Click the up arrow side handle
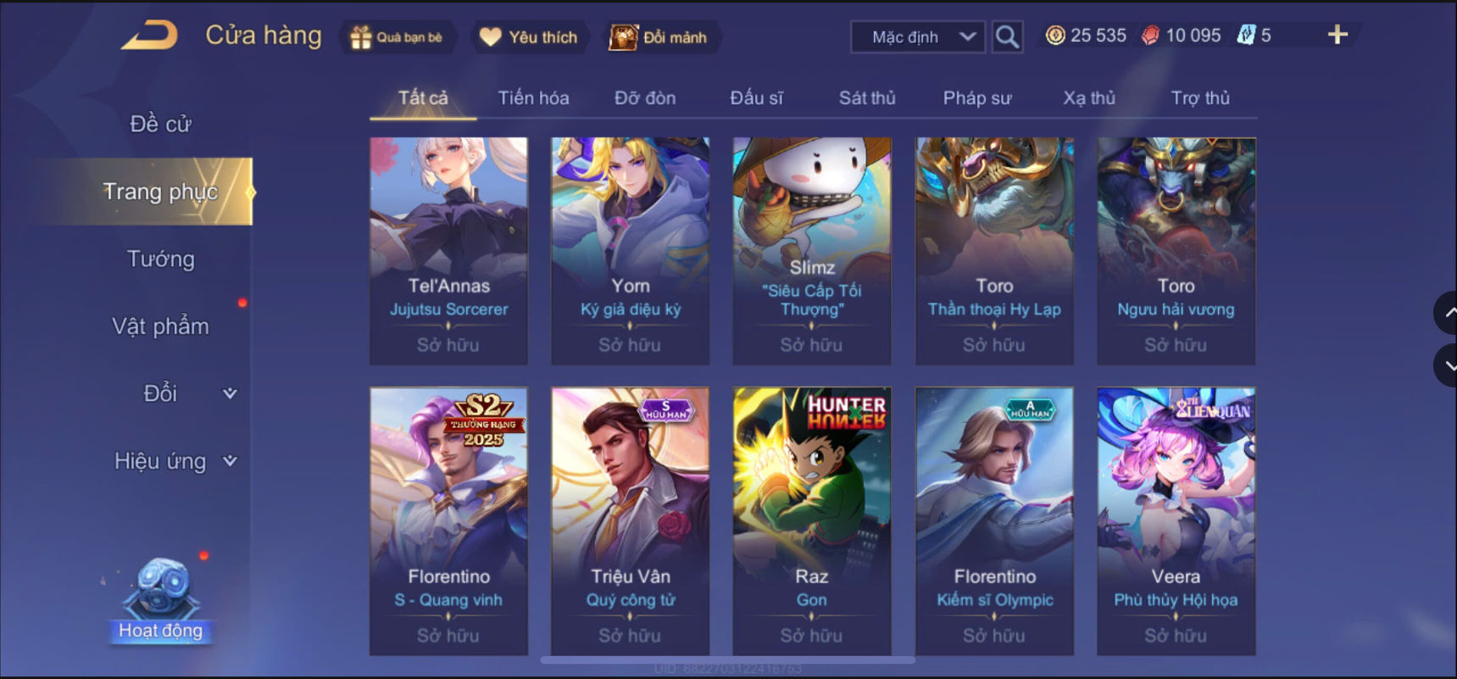1457x679 pixels. [1446, 313]
